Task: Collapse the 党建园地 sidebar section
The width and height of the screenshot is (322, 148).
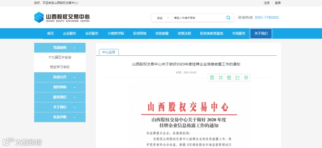Action: pyautogui.click(x=60, y=48)
